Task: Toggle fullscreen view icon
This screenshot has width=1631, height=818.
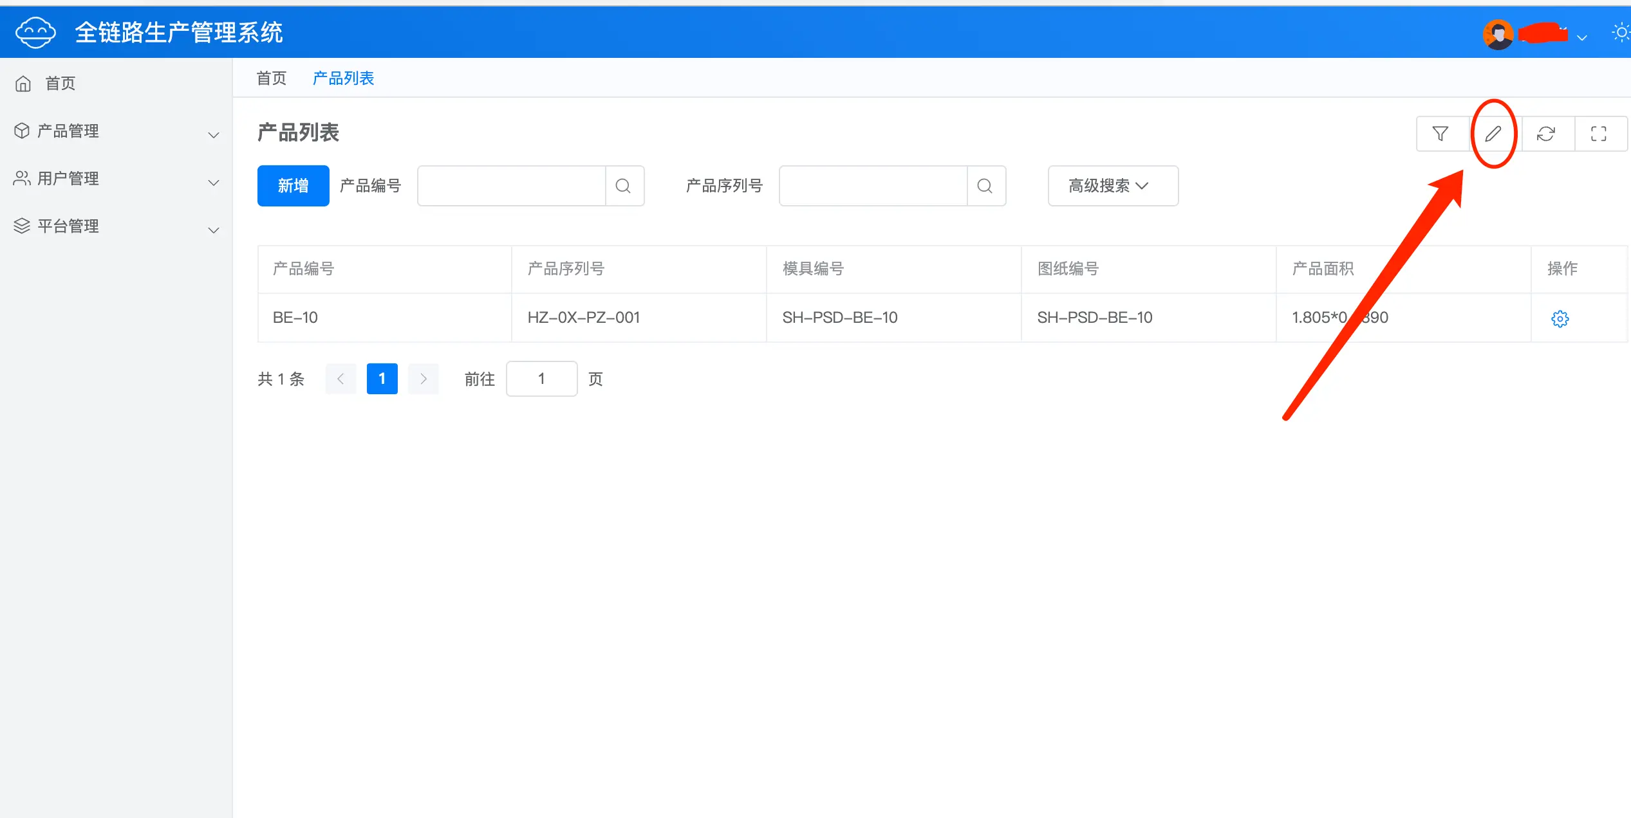Action: tap(1599, 134)
